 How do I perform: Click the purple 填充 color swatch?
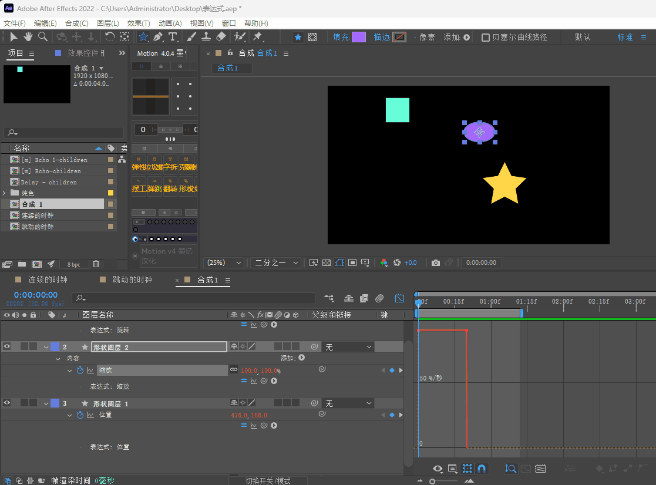pos(358,38)
